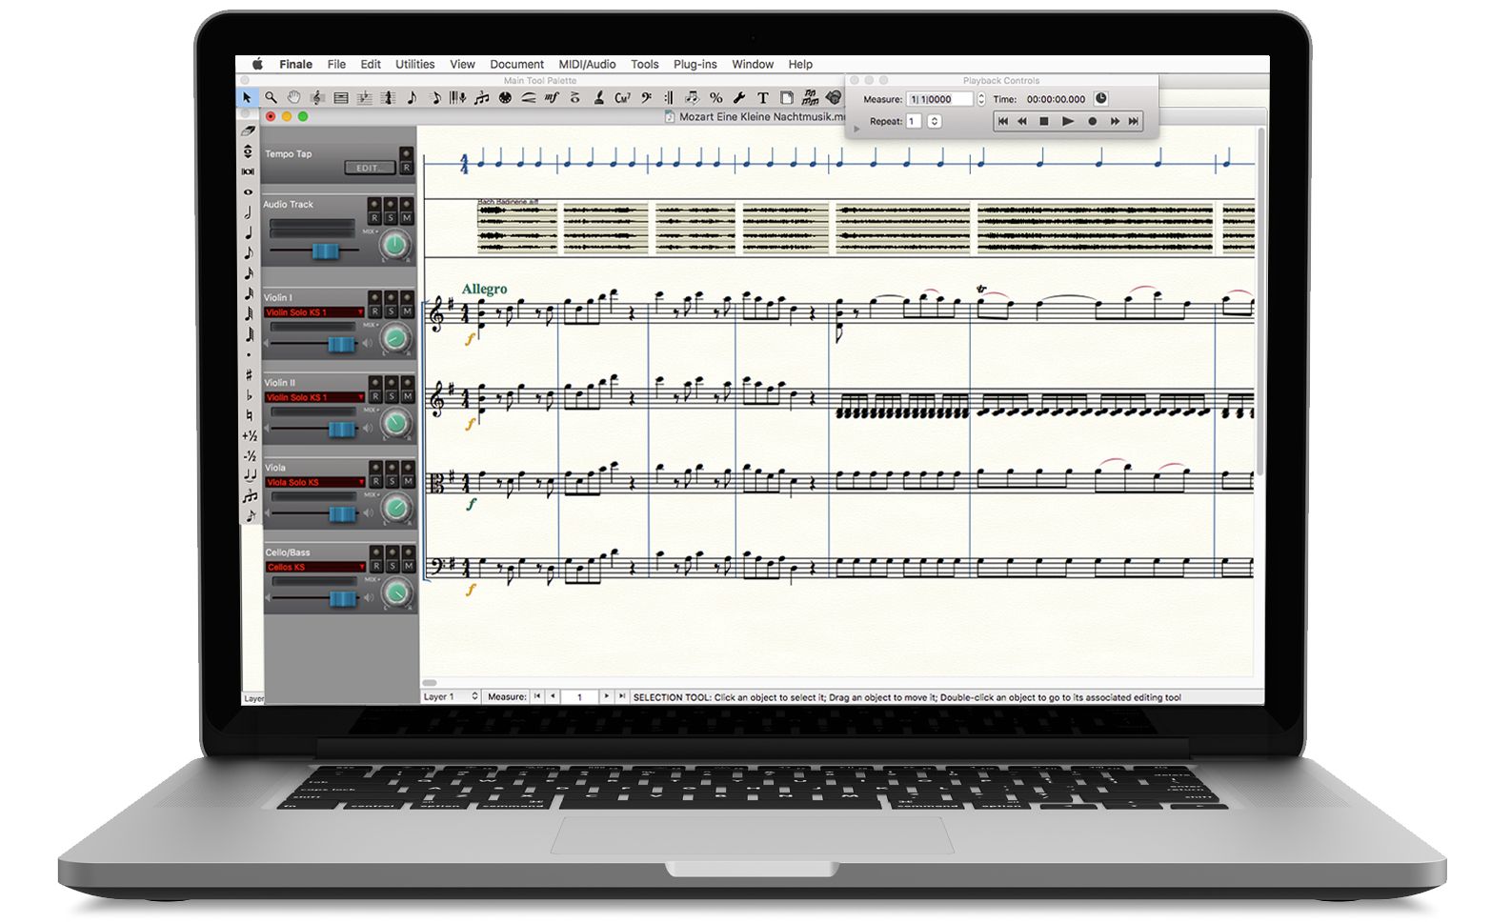Select the Zoom magnifier tool
This screenshot has height=923, width=1511.
[x=271, y=97]
